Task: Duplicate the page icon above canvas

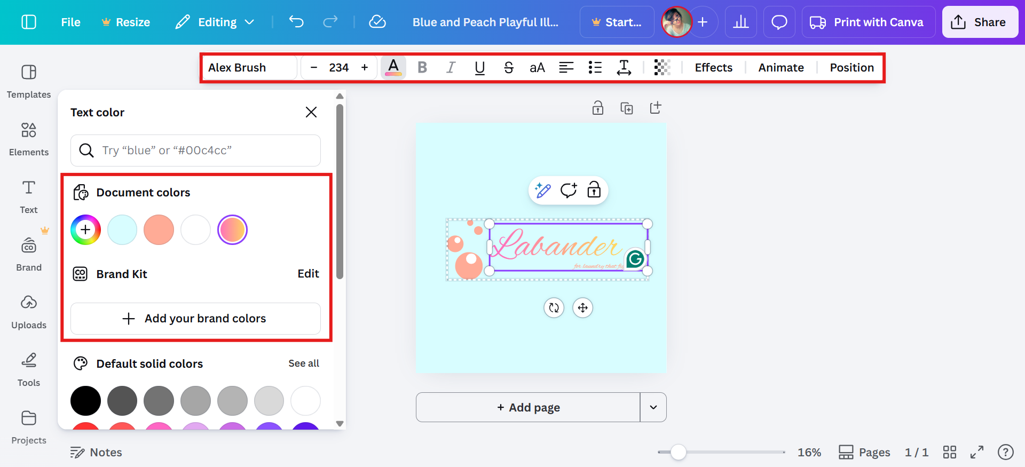Action: pyautogui.click(x=627, y=108)
